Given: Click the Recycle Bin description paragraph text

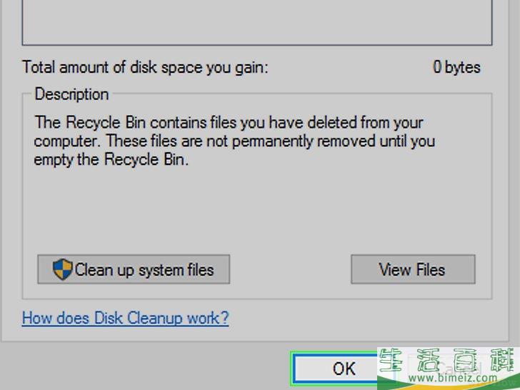Looking at the screenshot, I should tap(234, 141).
